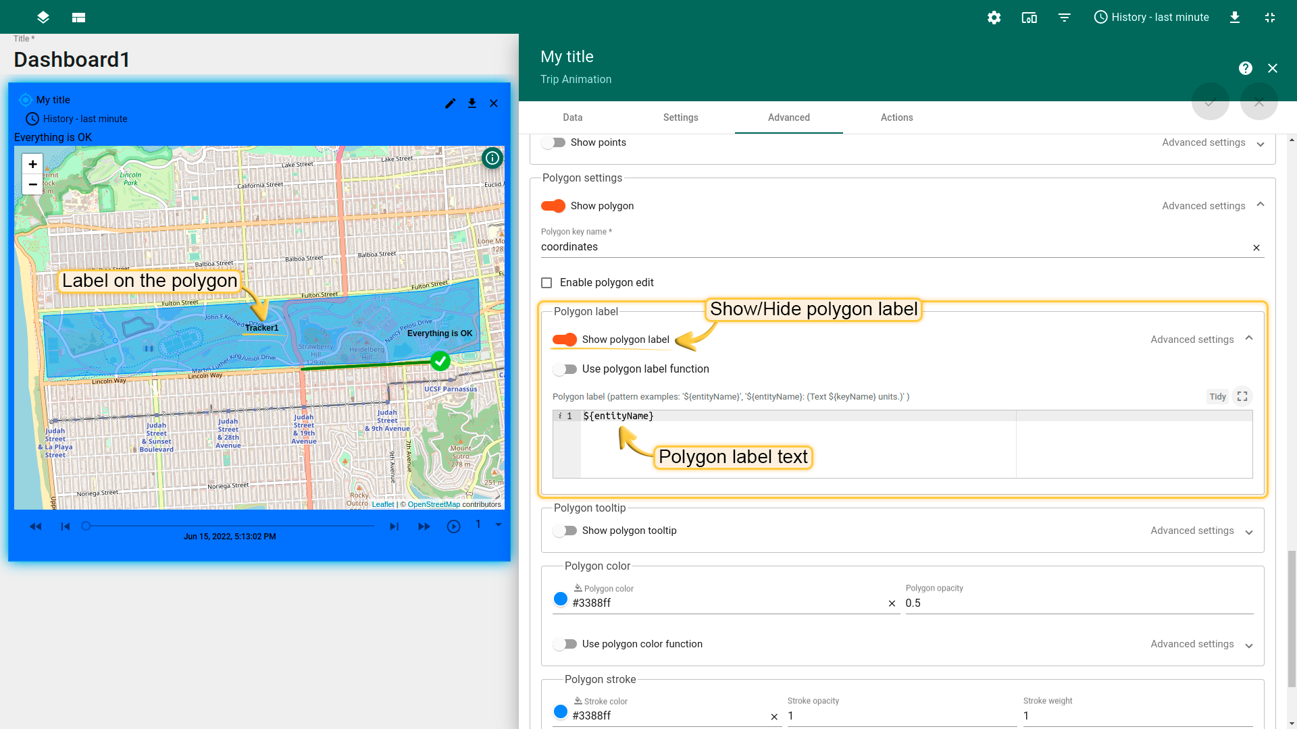
Task: Open Stroke color swatch picker
Action: (x=561, y=711)
